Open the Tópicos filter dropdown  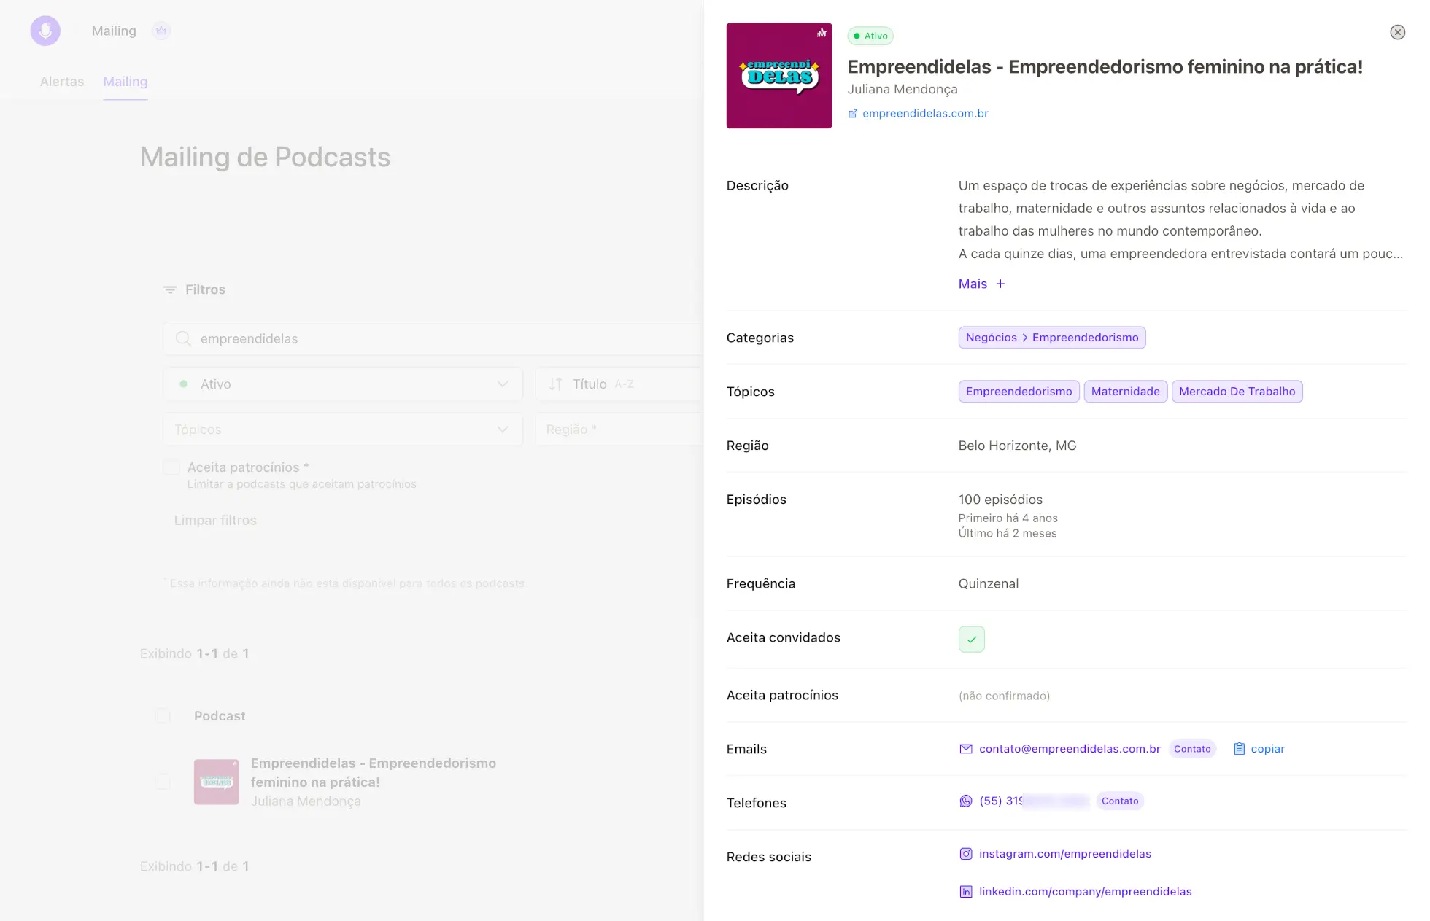click(342, 430)
